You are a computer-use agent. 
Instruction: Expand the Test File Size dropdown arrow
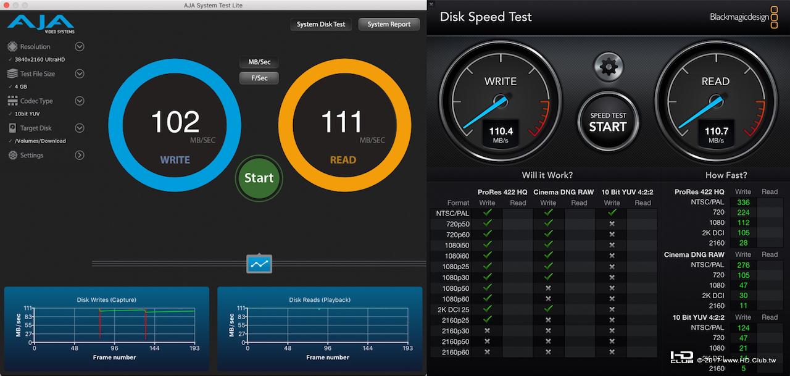pos(80,74)
